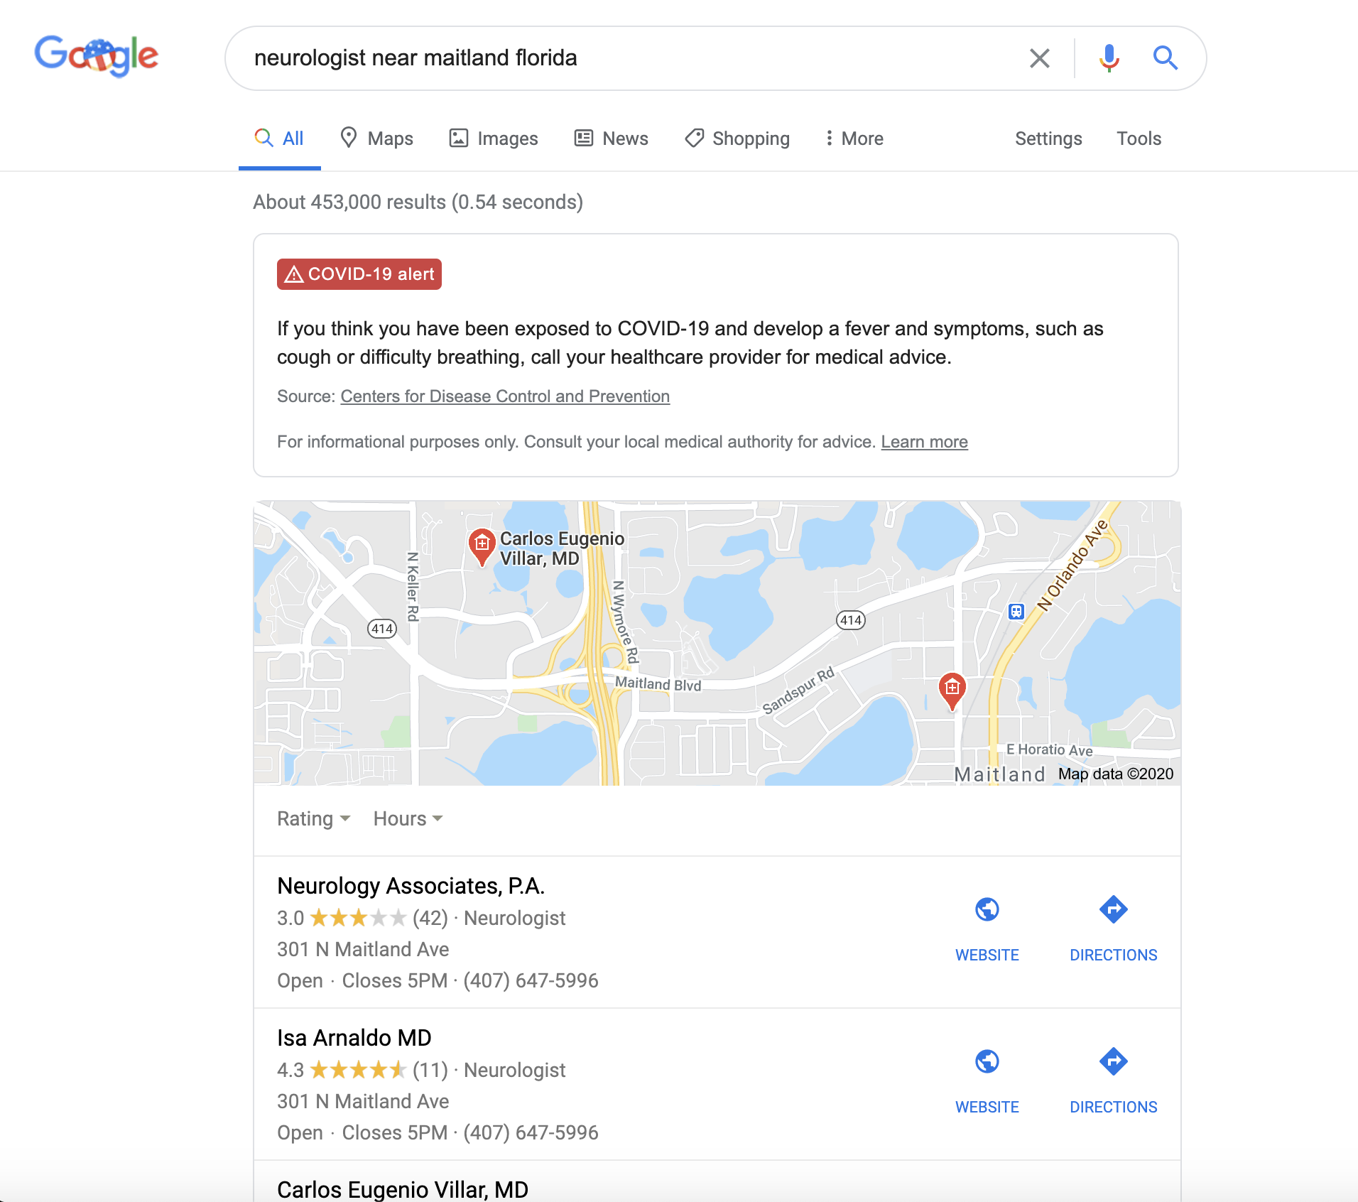
Task: Get directions icon for Neurology Associates
Action: [x=1113, y=910]
